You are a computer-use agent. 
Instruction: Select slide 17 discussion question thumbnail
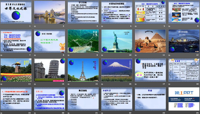(151, 70)
